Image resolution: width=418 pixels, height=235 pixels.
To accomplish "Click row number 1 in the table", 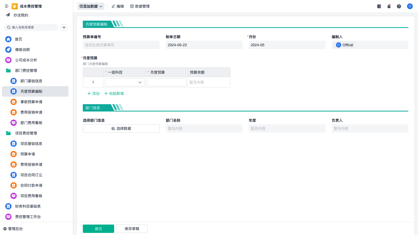I will coord(93,82).
